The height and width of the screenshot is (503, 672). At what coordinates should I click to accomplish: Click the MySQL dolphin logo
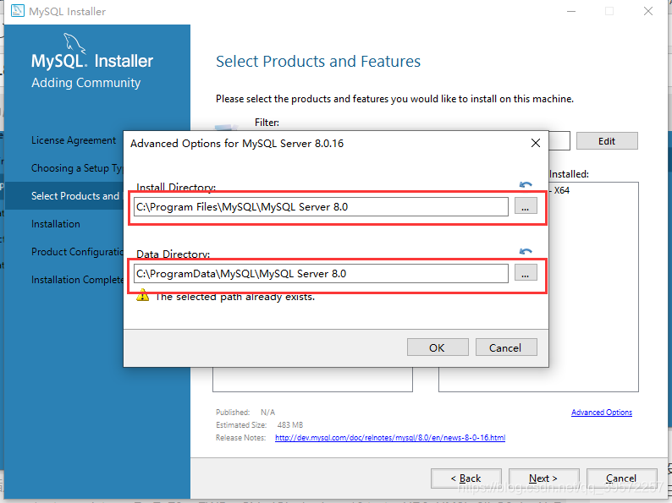coord(75,44)
